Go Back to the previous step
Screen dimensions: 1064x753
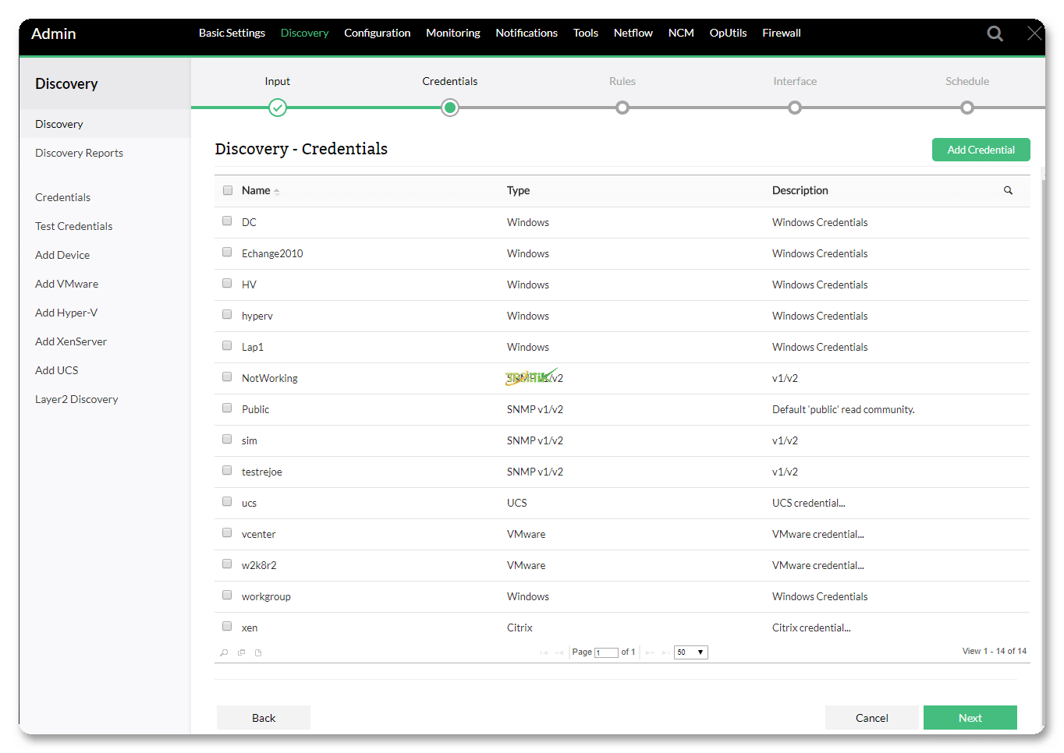(x=264, y=718)
